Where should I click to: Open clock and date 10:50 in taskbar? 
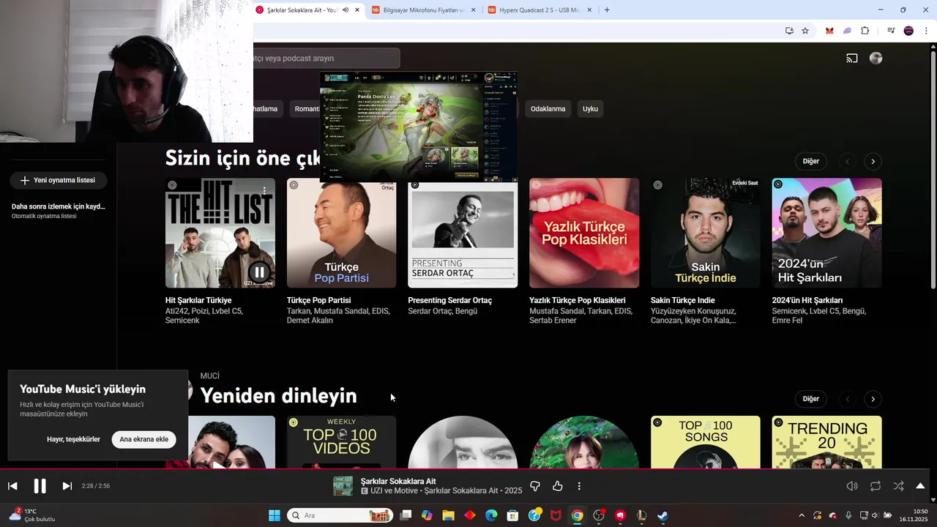[x=914, y=515]
